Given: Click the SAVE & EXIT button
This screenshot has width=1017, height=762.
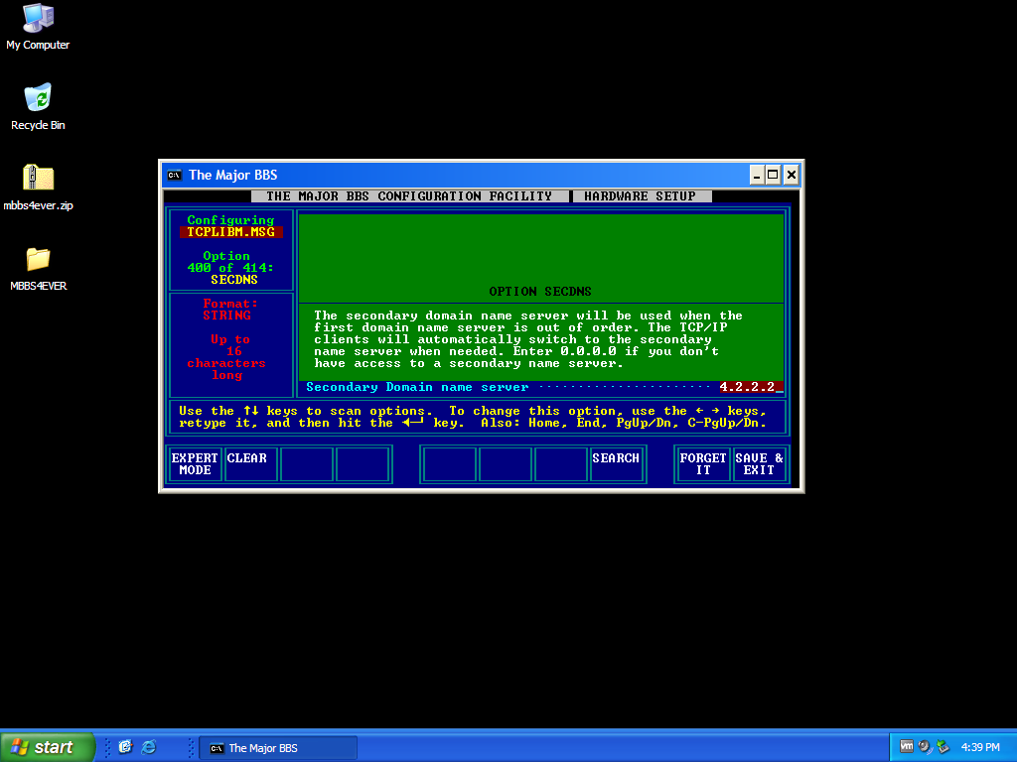Looking at the screenshot, I should [759, 463].
